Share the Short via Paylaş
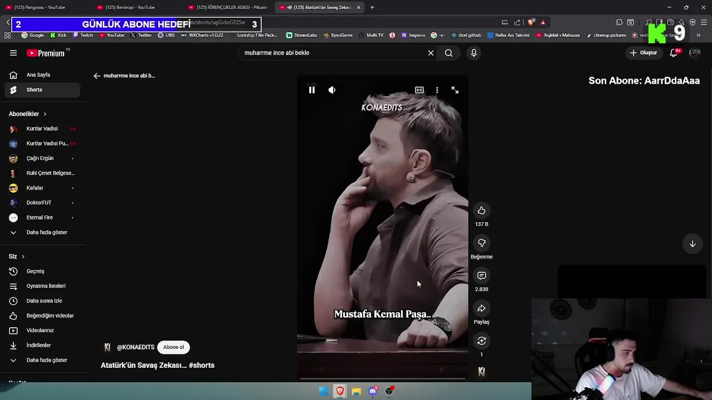712x400 pixels. [x=482, y=308]
